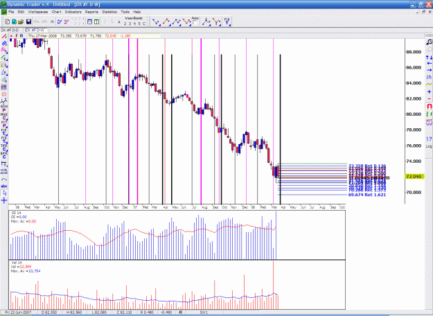
Task: Click the blue left arrow on right toolbar
Action: pos(429,64)
